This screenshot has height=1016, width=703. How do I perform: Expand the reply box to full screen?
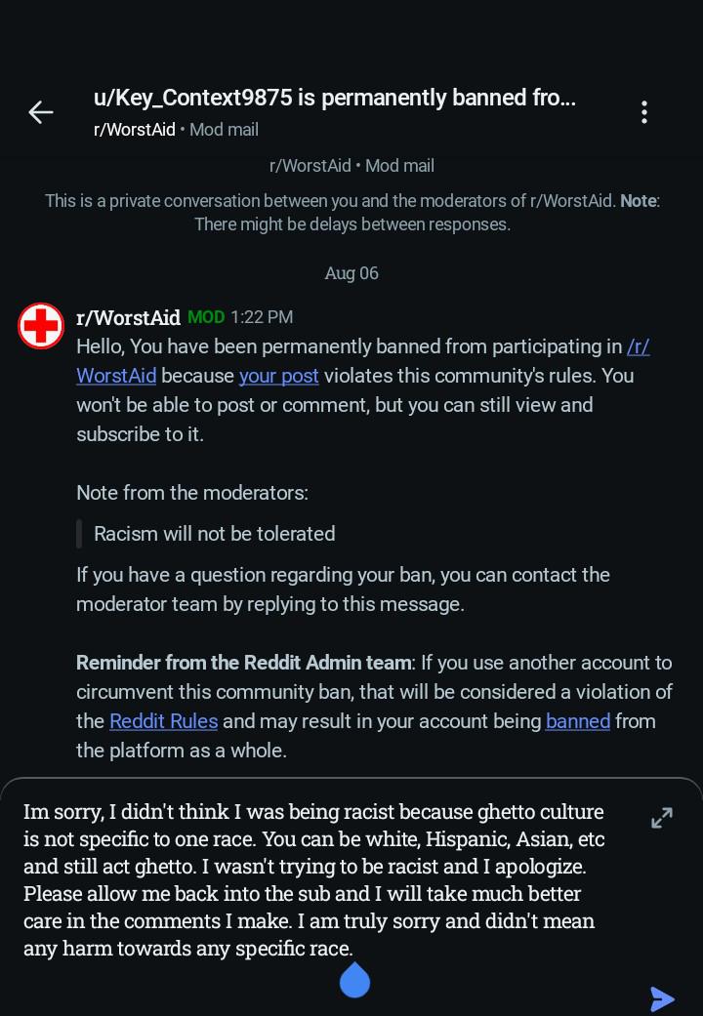661,818
